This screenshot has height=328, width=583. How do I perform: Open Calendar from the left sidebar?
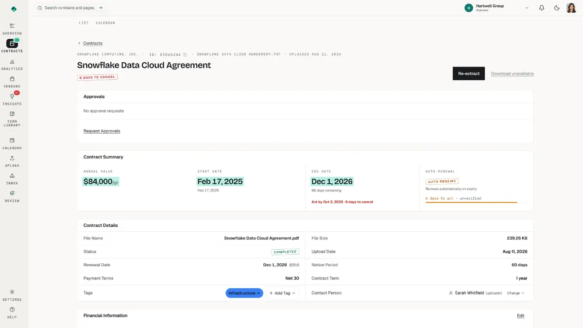click(12, 143)
